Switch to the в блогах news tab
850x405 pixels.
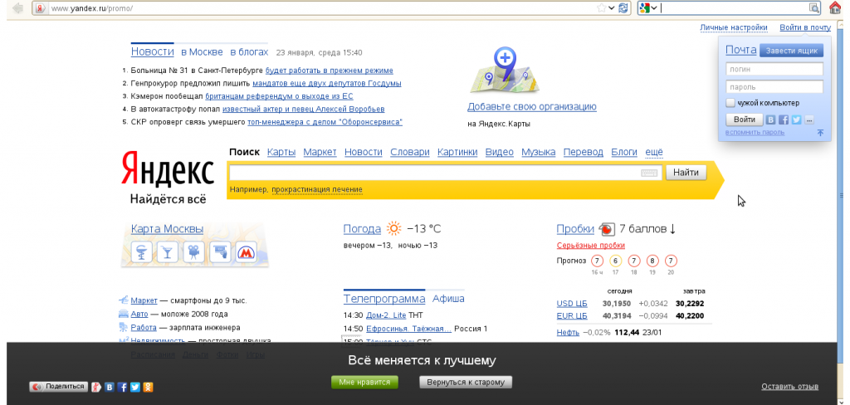[249, 52]
